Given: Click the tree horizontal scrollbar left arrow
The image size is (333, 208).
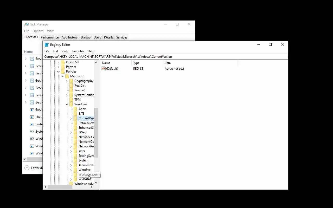Looking at the screenshot, I should pyautogui.click(x=45, y=187).
